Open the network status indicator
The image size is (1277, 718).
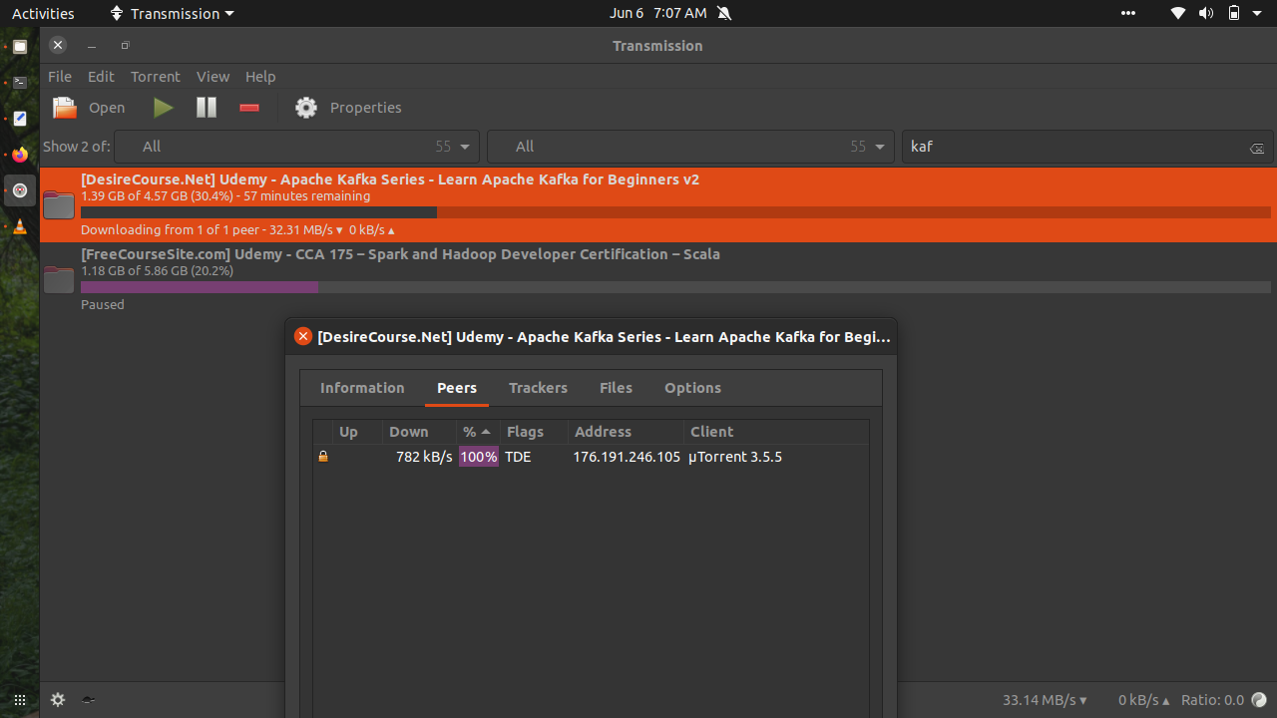[1178, 13]
